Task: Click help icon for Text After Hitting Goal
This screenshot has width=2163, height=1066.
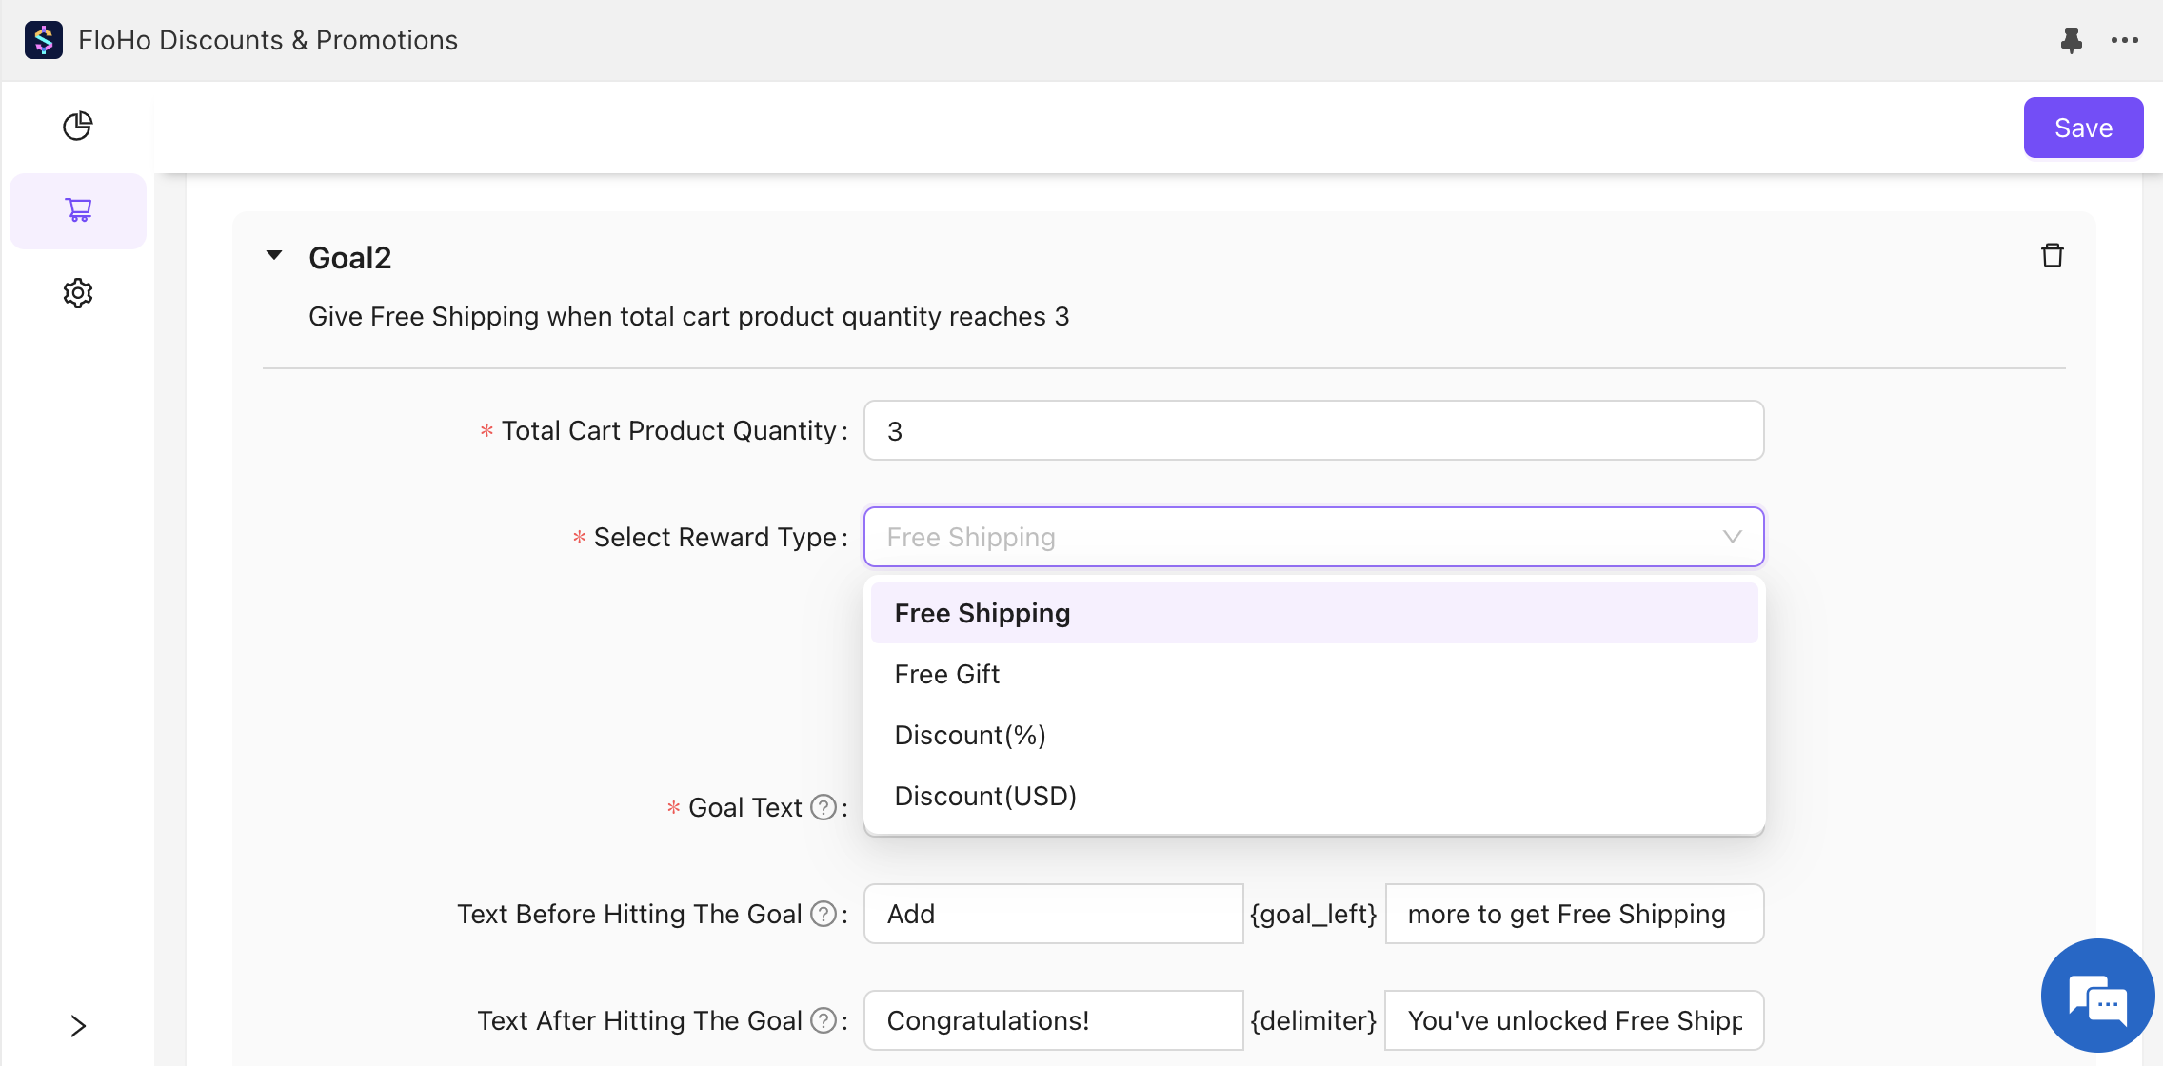Action: tap(823, 1020)
